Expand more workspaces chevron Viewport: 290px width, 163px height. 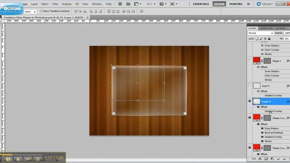248,4
